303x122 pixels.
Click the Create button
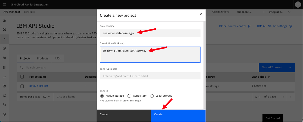pos(178,116)
